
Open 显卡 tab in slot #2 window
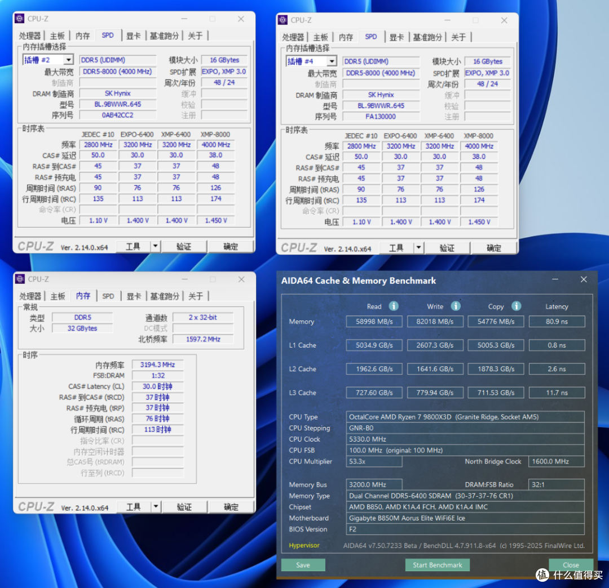133,35
